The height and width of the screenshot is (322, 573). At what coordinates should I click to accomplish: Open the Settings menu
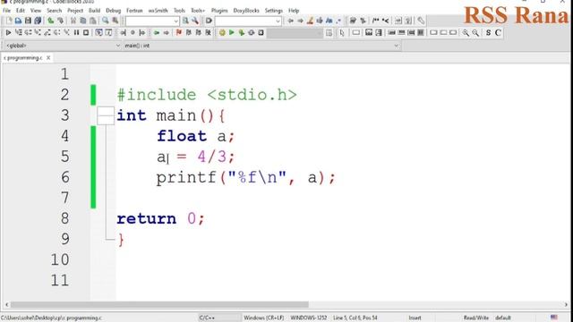[274, 11]
